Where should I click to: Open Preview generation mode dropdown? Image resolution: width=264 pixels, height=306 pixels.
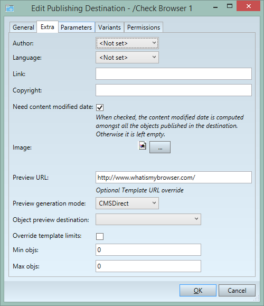tap(127, 203)
